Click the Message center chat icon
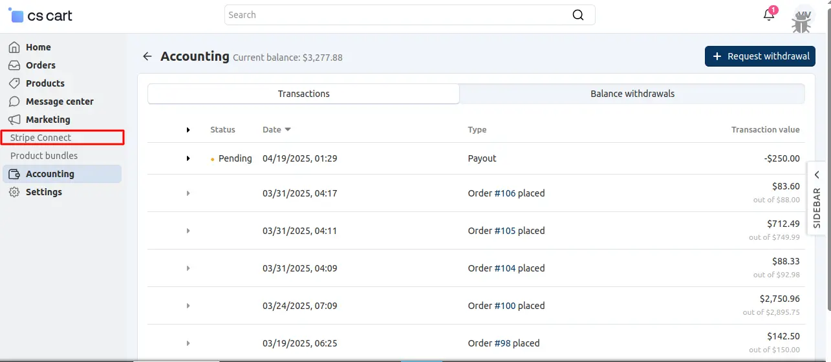Viewport: 831px width, 362px height. tap(14, 101)
